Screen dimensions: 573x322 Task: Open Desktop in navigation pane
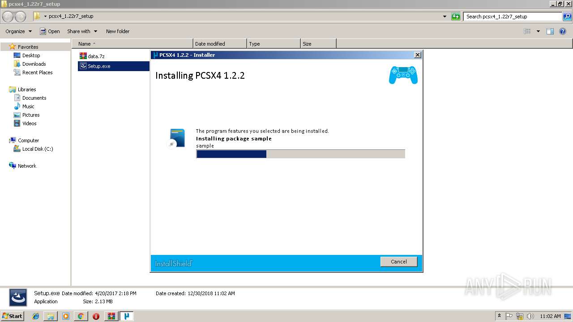(31, 55)
